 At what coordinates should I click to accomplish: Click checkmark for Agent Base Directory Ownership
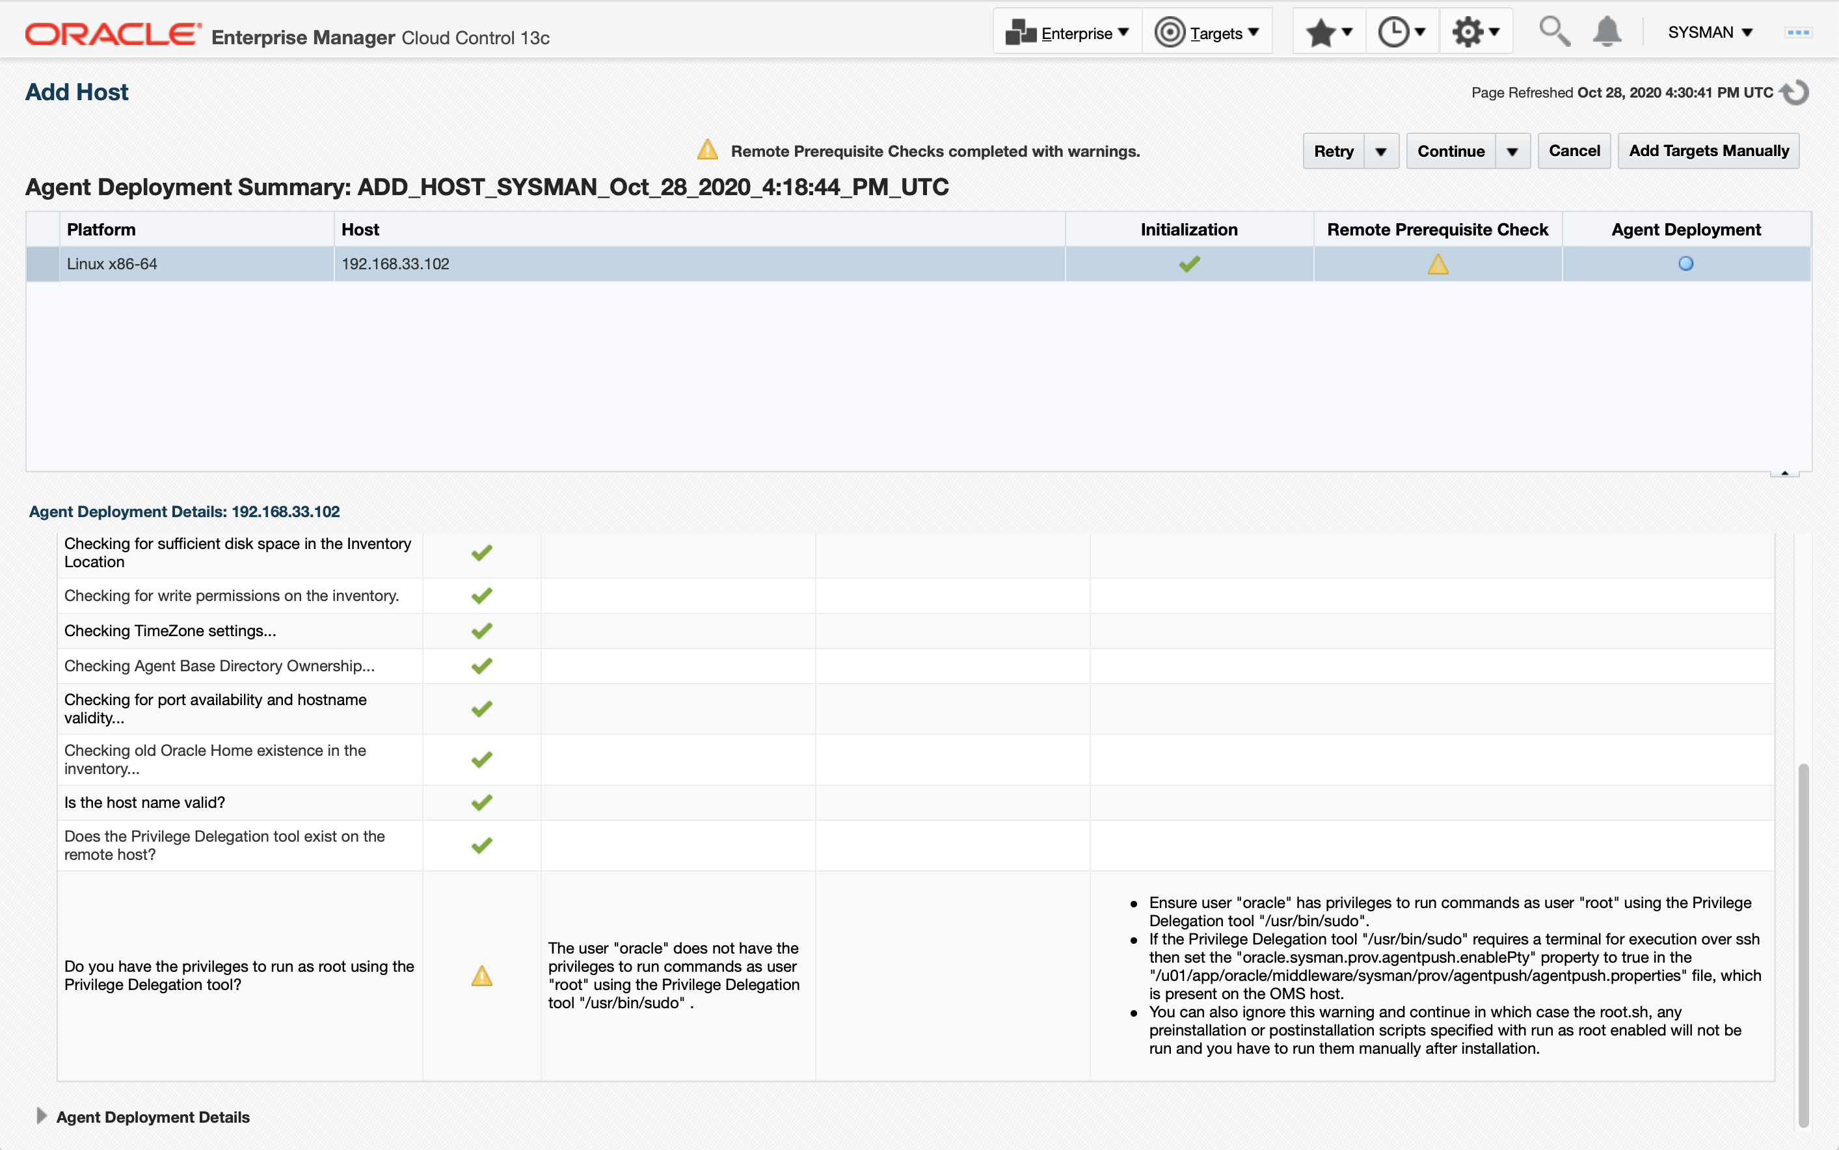coord(481,666)
